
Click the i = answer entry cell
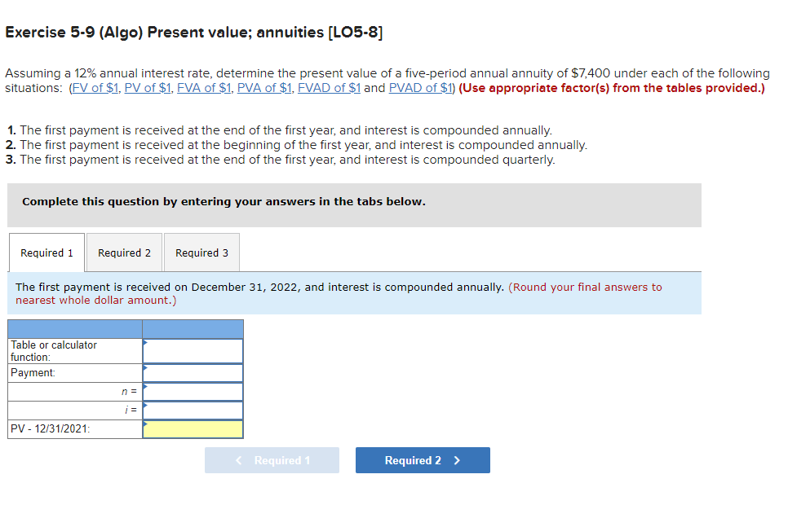[x=196, y=410]
